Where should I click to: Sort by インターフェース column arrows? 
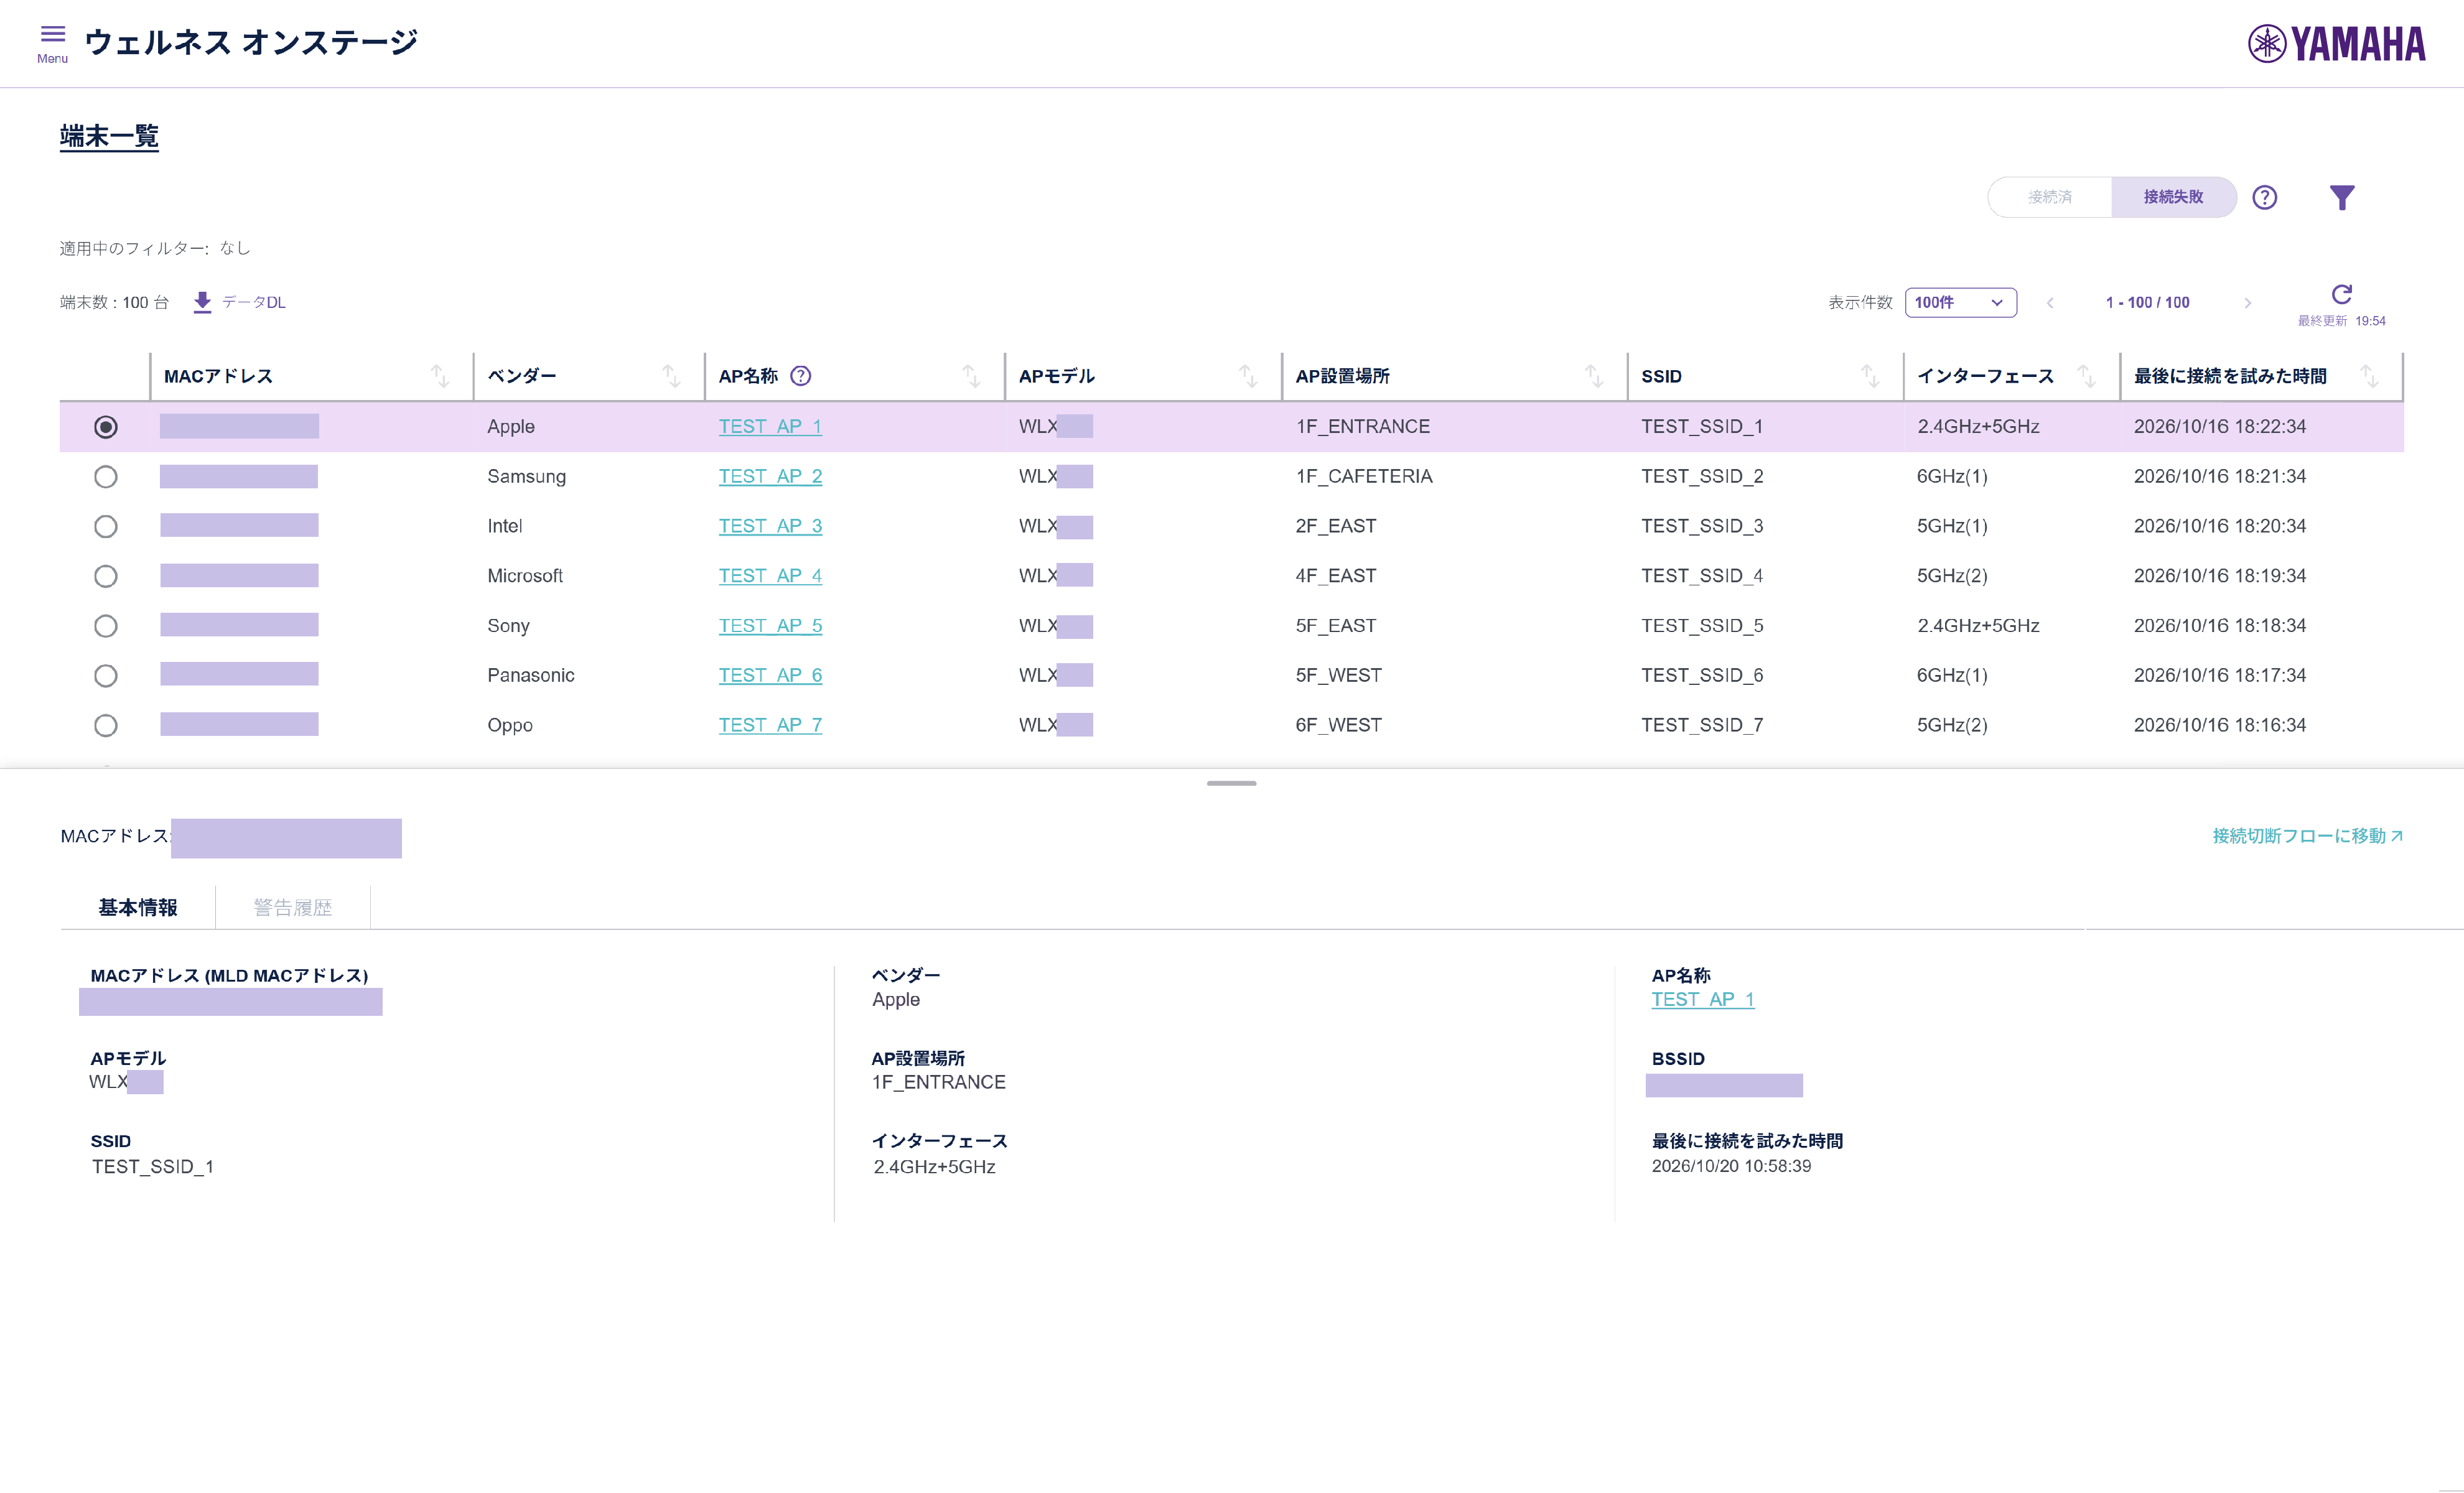2086,376
